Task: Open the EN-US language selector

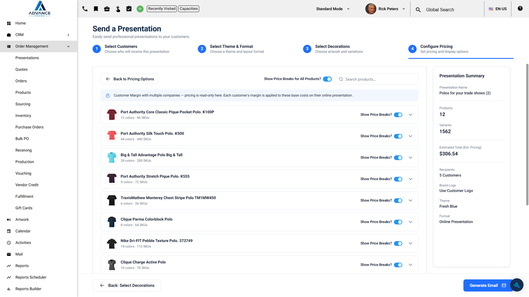Action: (x=498, y=9)
